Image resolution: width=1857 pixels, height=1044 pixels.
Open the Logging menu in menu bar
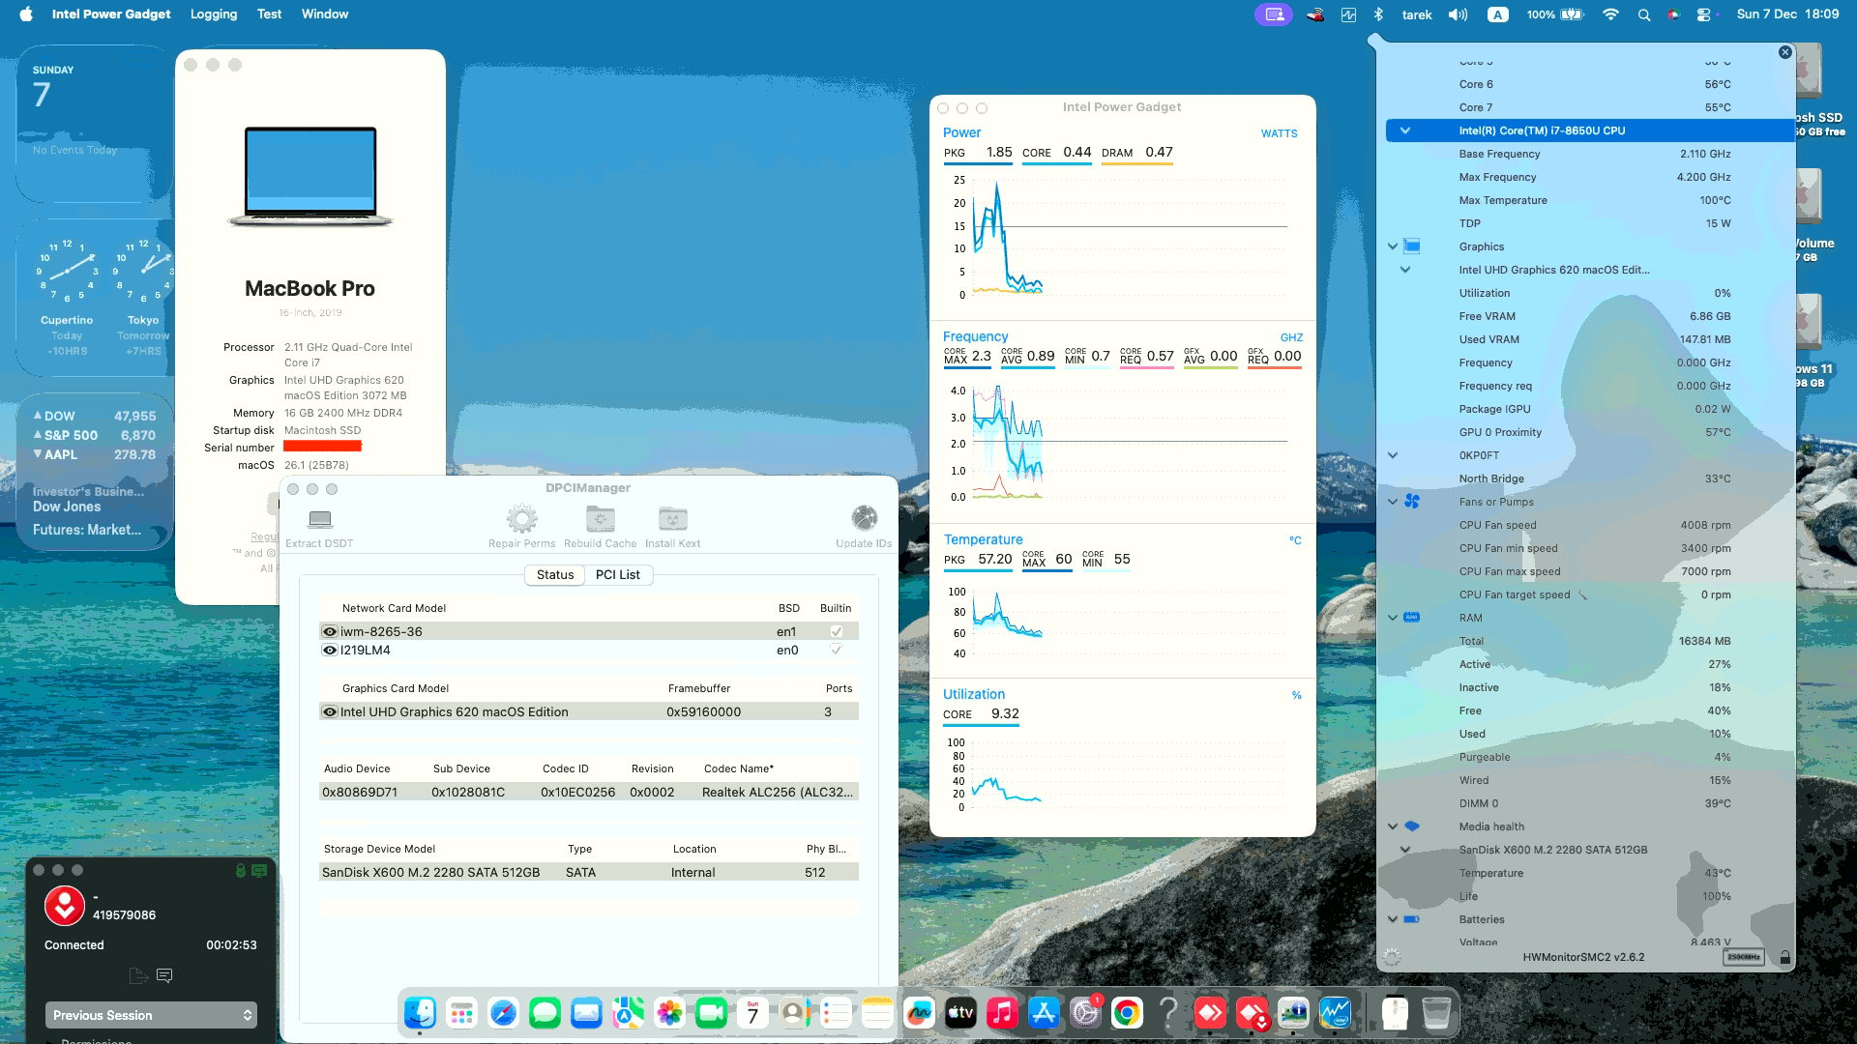pos(213,14)
